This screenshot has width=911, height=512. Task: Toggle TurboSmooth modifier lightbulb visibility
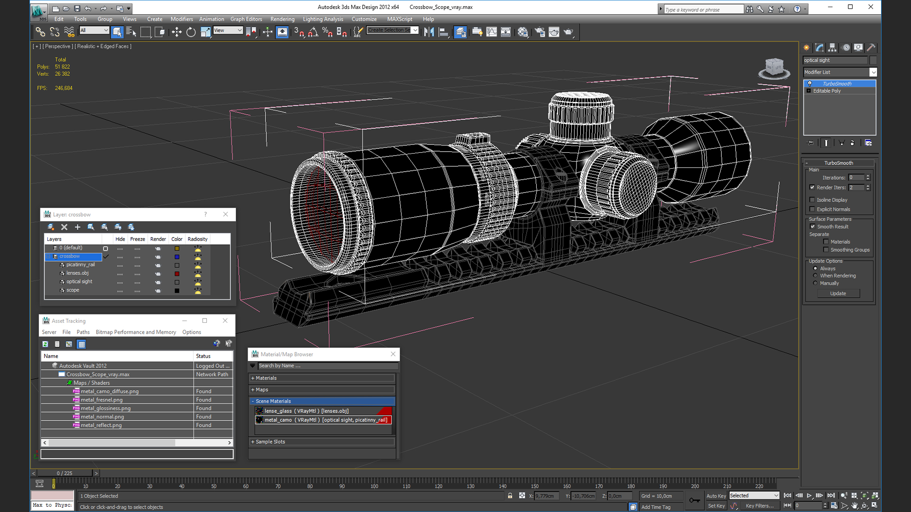(x=810, y=83)
